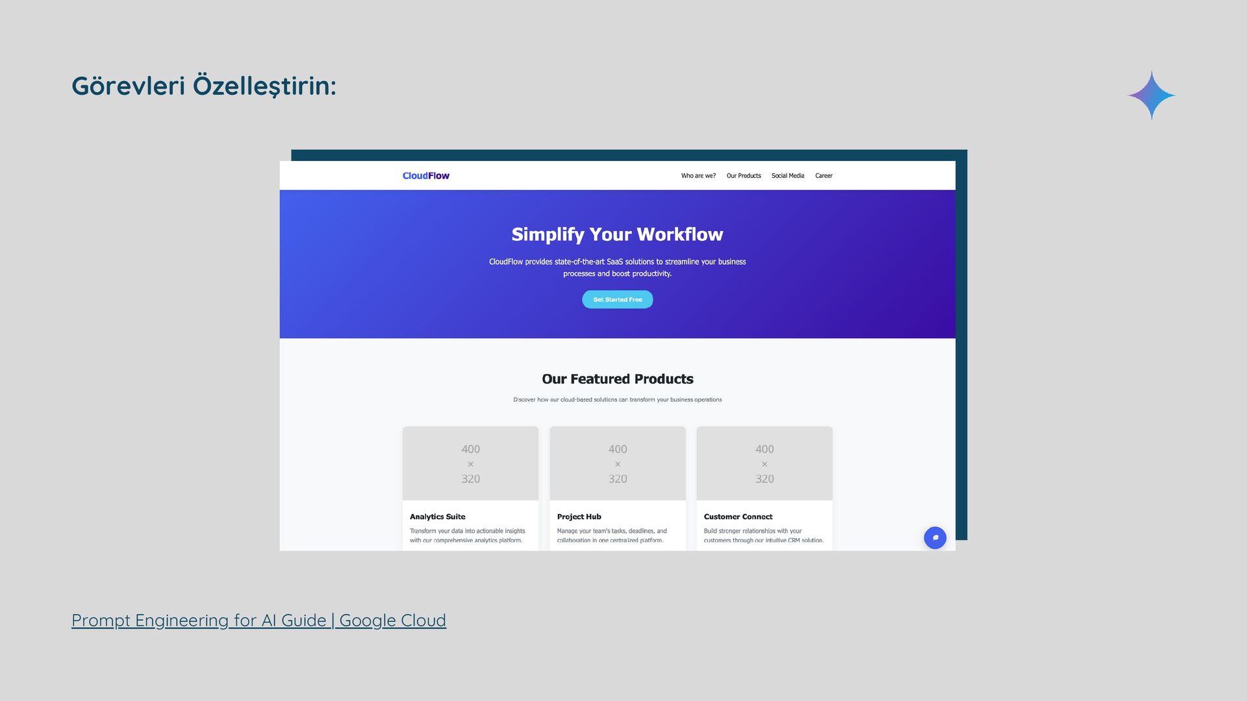Select the Analytics Suite card title

coord(437,517)
